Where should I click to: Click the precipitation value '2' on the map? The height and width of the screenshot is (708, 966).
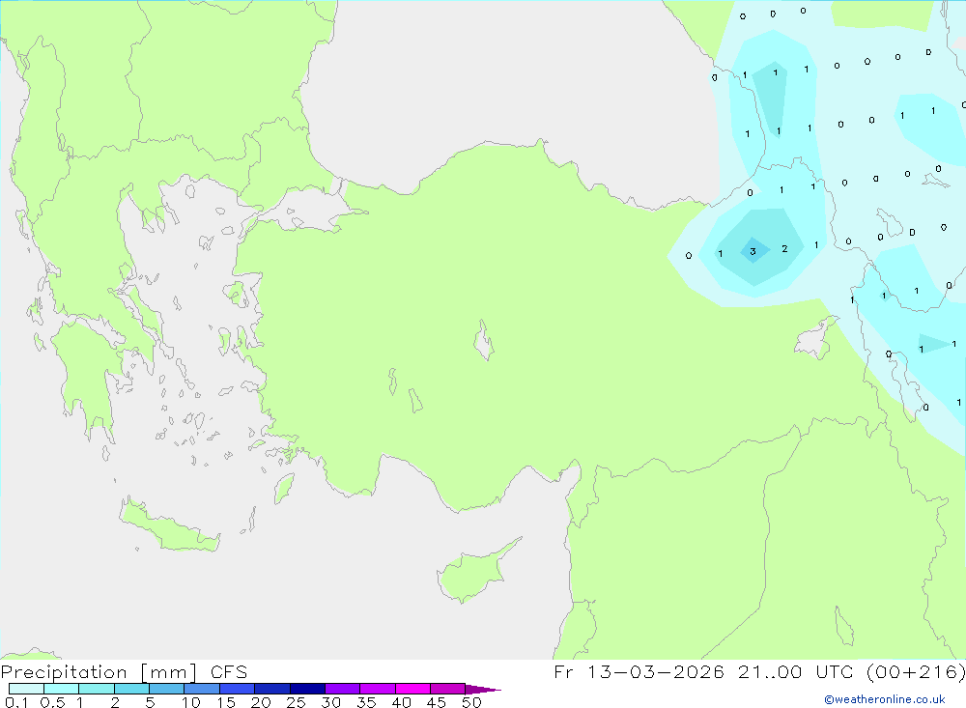(784, 249)
